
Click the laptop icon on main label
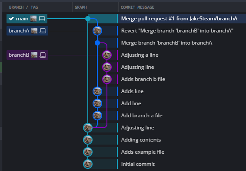pyautogui.click(x=42, y=19)
